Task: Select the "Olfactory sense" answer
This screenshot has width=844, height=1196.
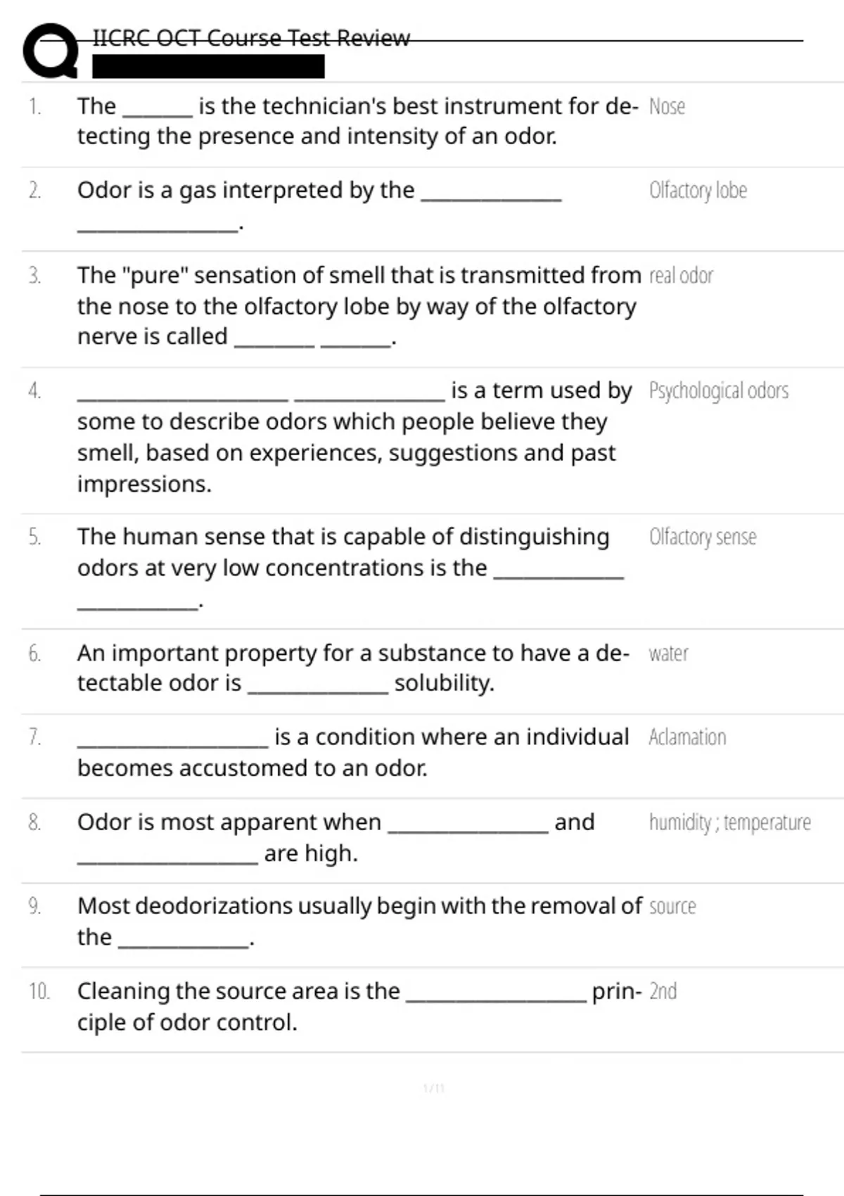Action: pyautogui.click(x=703, y=537)
